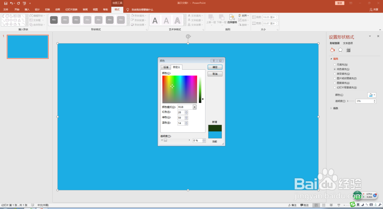
Task: Click in the rainbow color spectrum field
Action: tap(180, 89)
